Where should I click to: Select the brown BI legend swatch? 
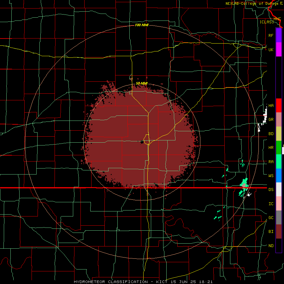[x=279, y=232]
